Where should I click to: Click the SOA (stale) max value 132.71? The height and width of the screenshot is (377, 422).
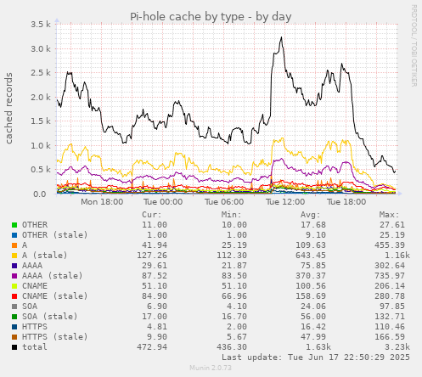tap(390, 317)
